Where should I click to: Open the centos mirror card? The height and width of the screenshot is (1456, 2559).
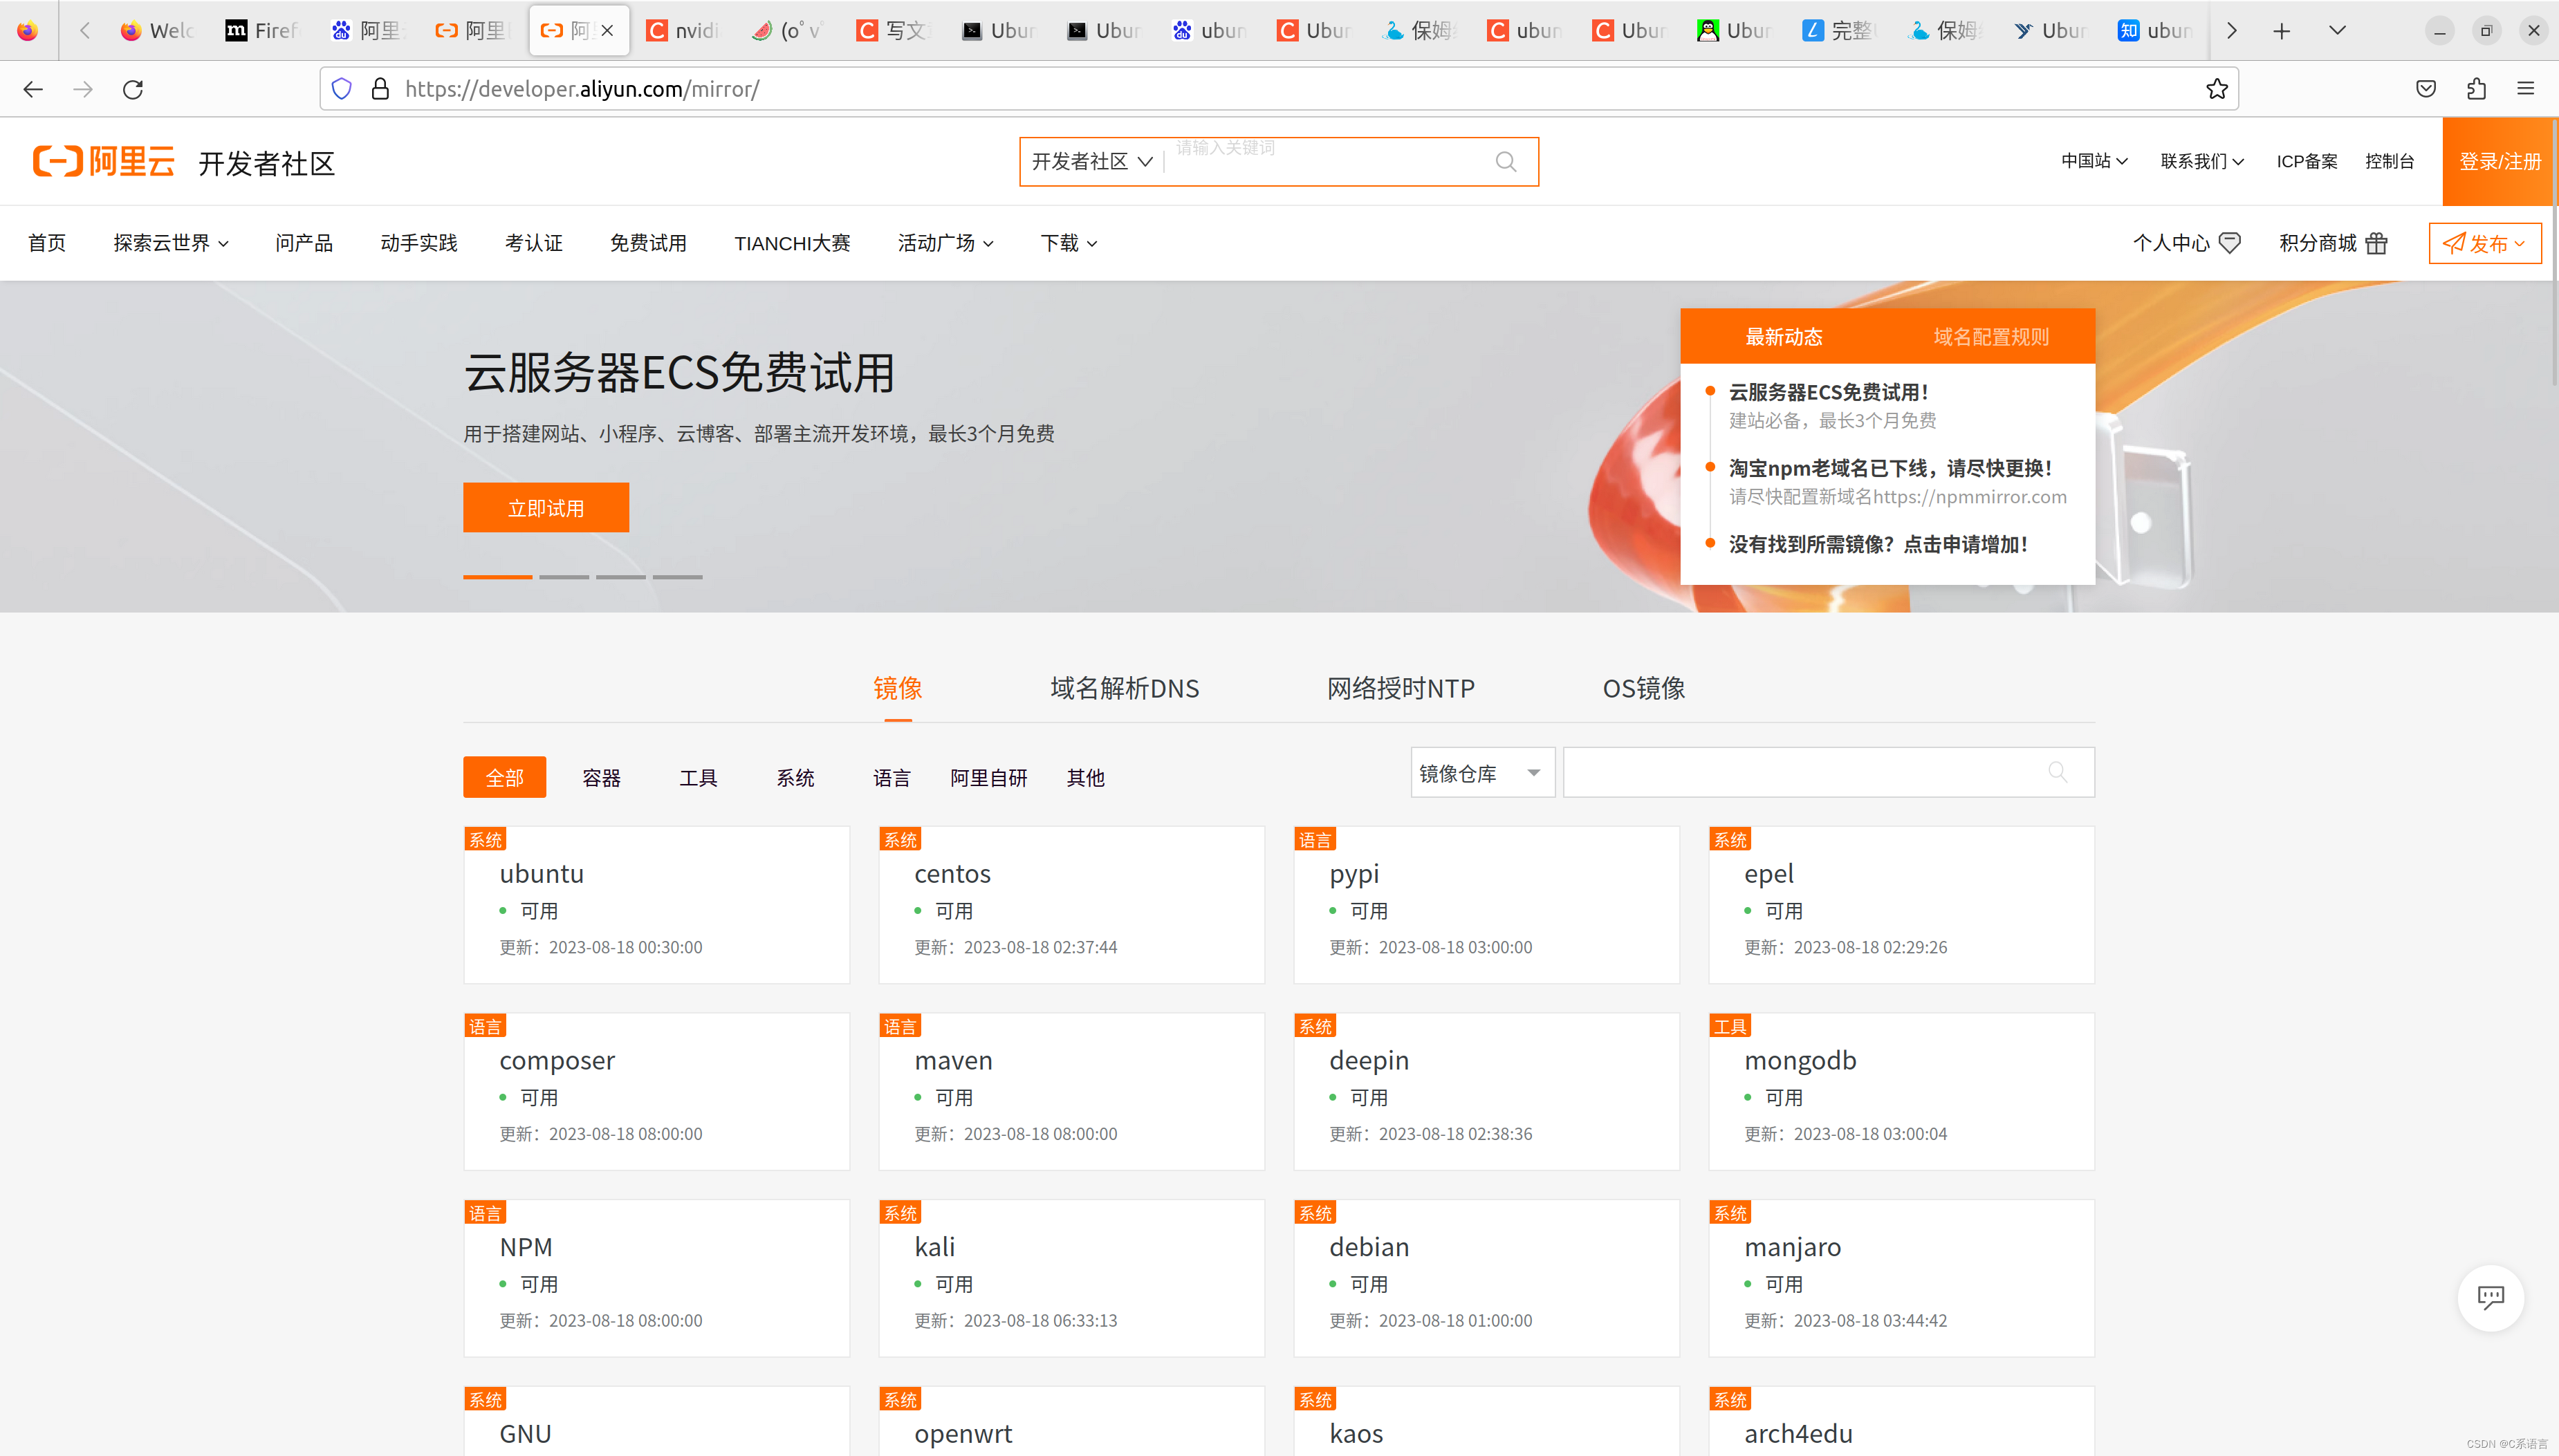click(1071, 905)
